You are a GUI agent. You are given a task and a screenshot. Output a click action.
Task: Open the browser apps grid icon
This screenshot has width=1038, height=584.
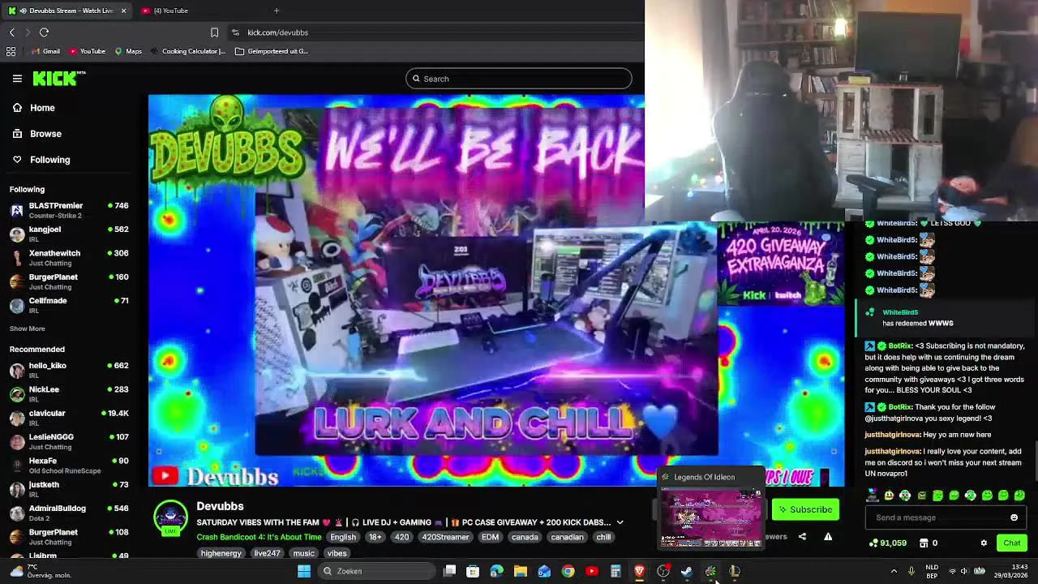(x=11, y=51)
